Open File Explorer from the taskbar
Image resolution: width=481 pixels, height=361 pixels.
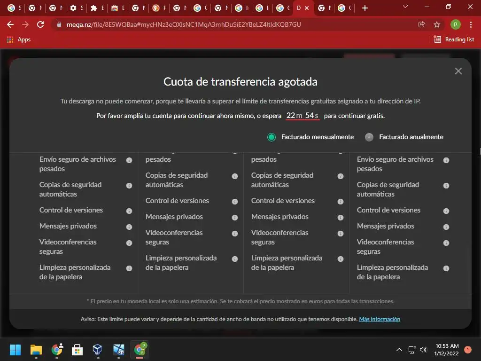[x=36, y=350]
